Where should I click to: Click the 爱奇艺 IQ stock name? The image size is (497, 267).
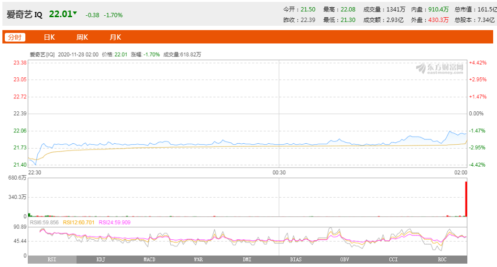24,14
